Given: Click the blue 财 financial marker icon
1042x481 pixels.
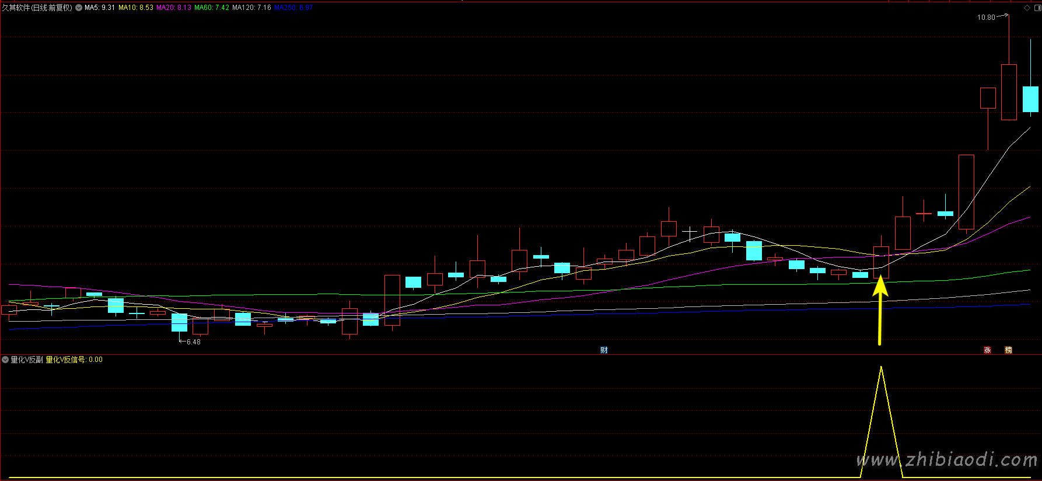Looking at the screenshot, I should click(x=604, y=350).
